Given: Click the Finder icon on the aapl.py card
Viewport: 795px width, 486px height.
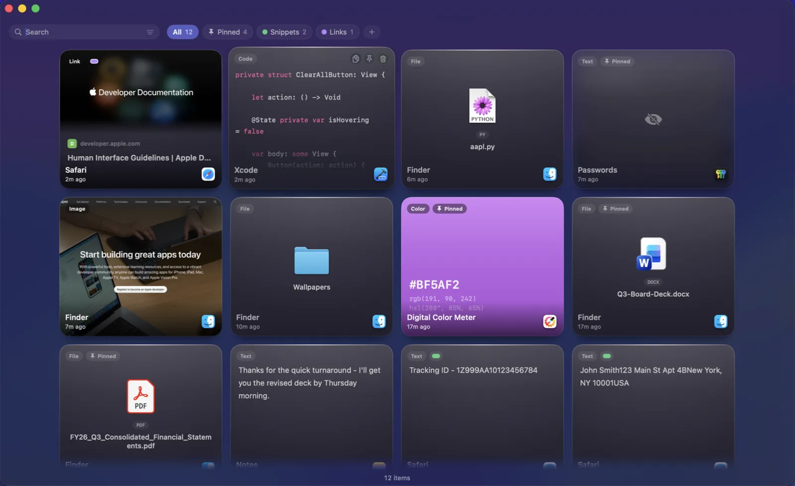Looking at the screenshot, I should [x=550, y=174].
